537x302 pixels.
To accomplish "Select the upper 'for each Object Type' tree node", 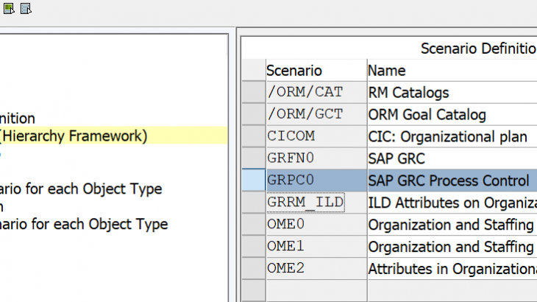I will pyautogui.click(x=81, y=189).
